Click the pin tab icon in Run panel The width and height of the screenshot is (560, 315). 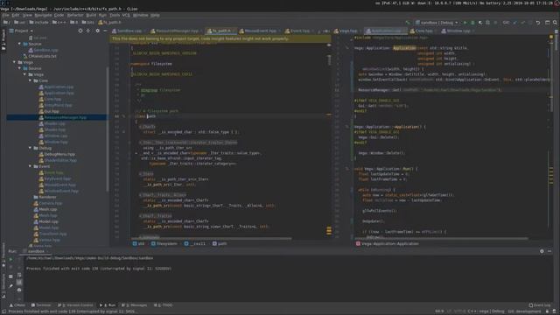click(10, 286)
